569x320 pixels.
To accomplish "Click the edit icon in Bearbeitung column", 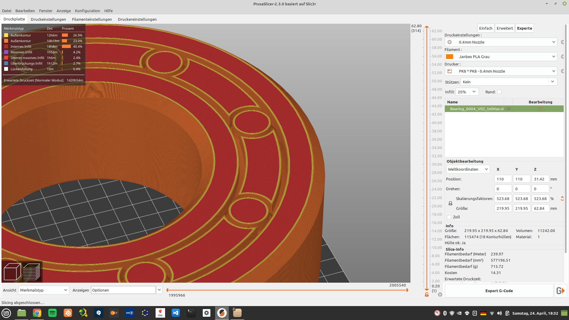I will 540,109.
